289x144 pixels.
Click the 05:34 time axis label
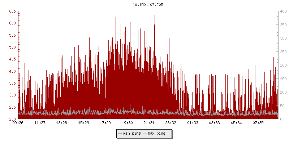click(236, 123)
